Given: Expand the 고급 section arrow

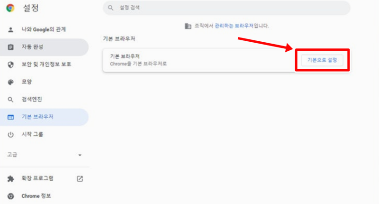Looking at the screenshot, I should 80,155.
